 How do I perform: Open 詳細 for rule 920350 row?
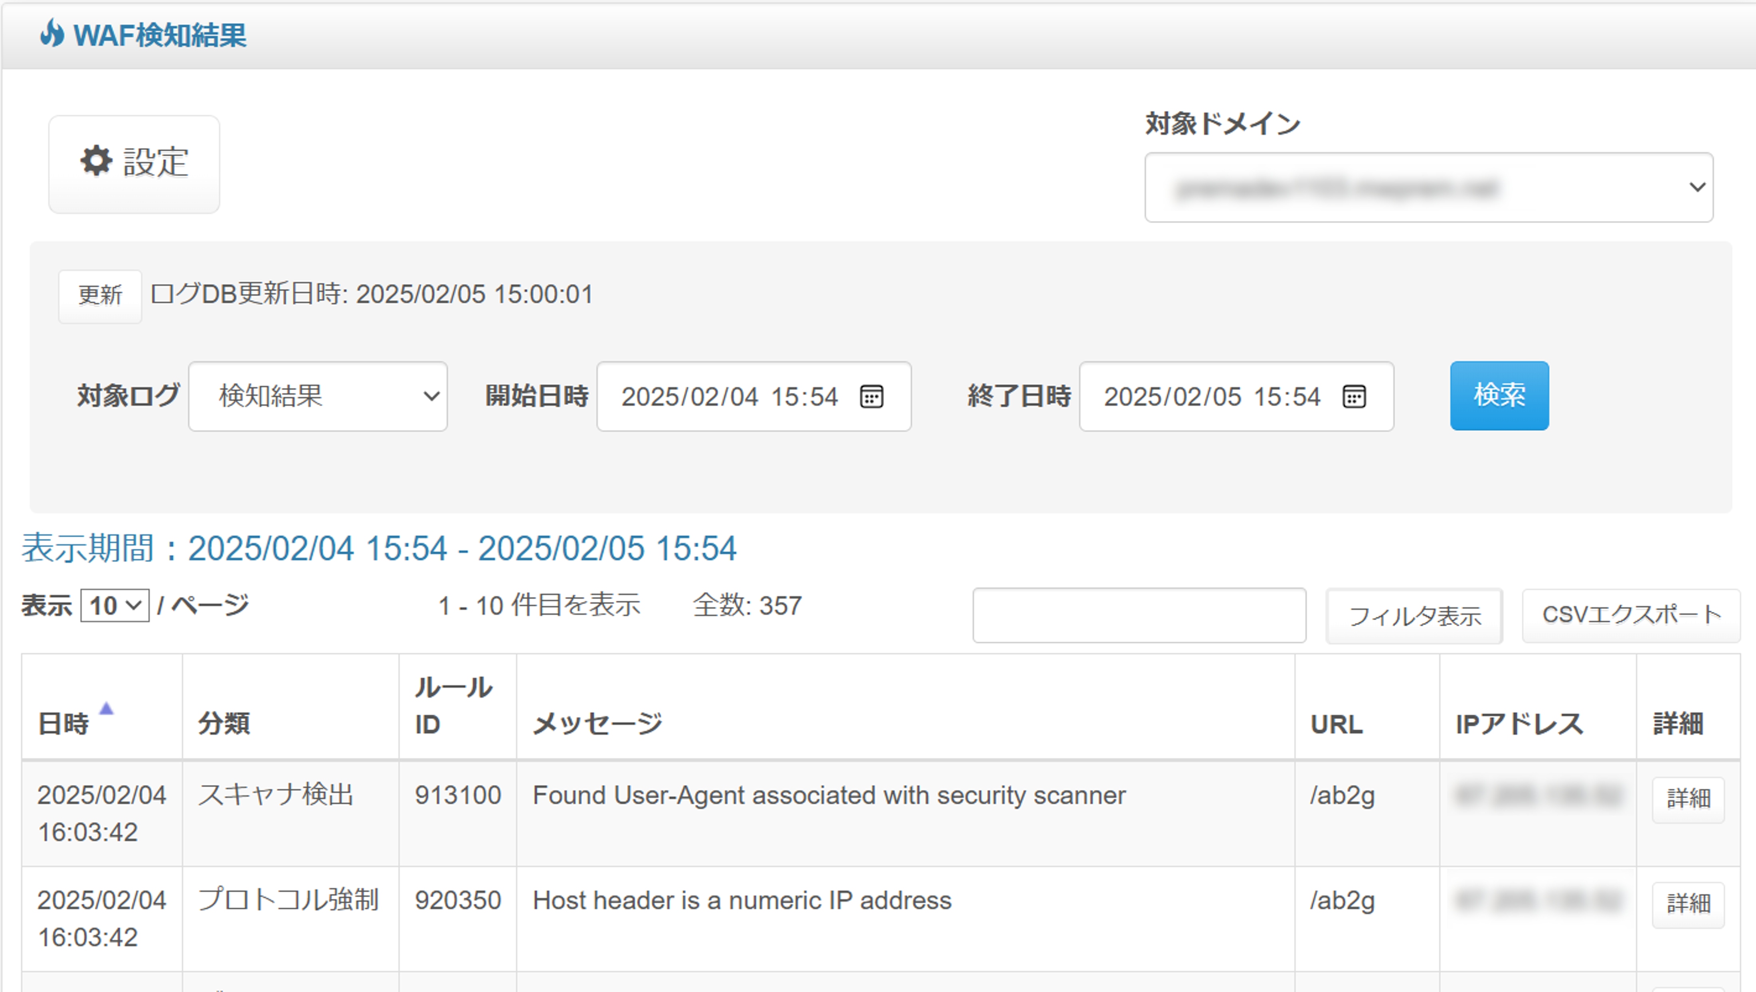click(x=1689, y=904)
